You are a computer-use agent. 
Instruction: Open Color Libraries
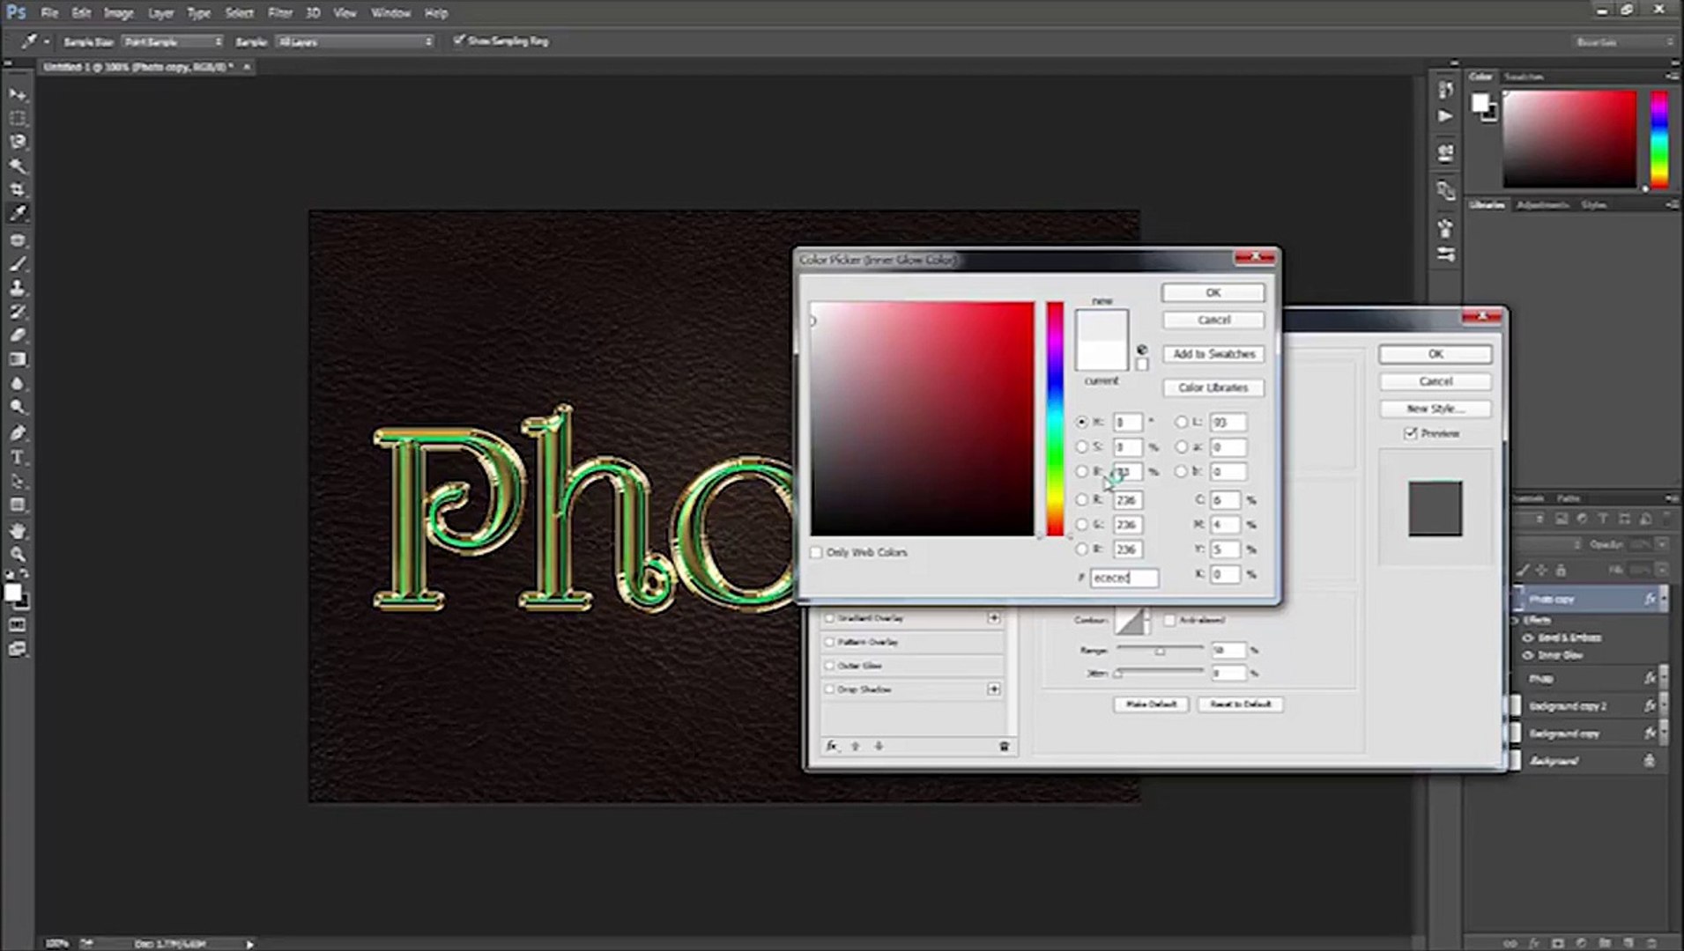tap(1213, 387)
